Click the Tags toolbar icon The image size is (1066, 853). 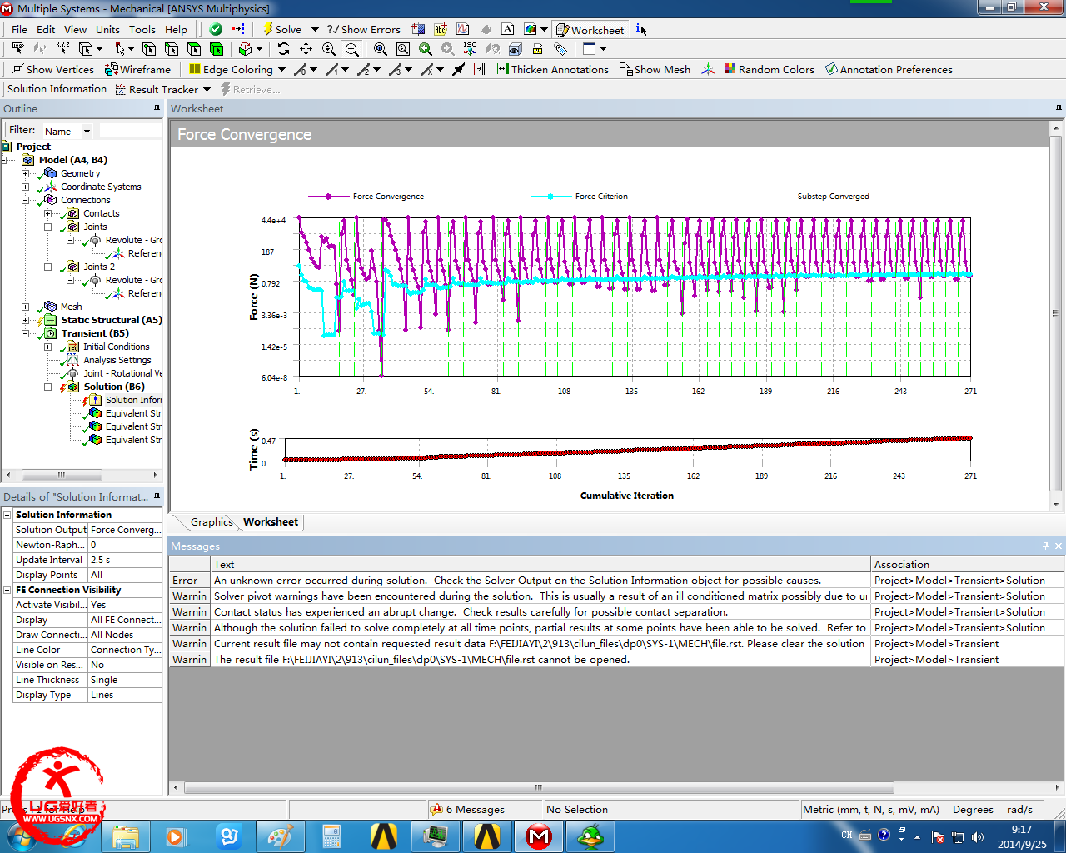560,49
